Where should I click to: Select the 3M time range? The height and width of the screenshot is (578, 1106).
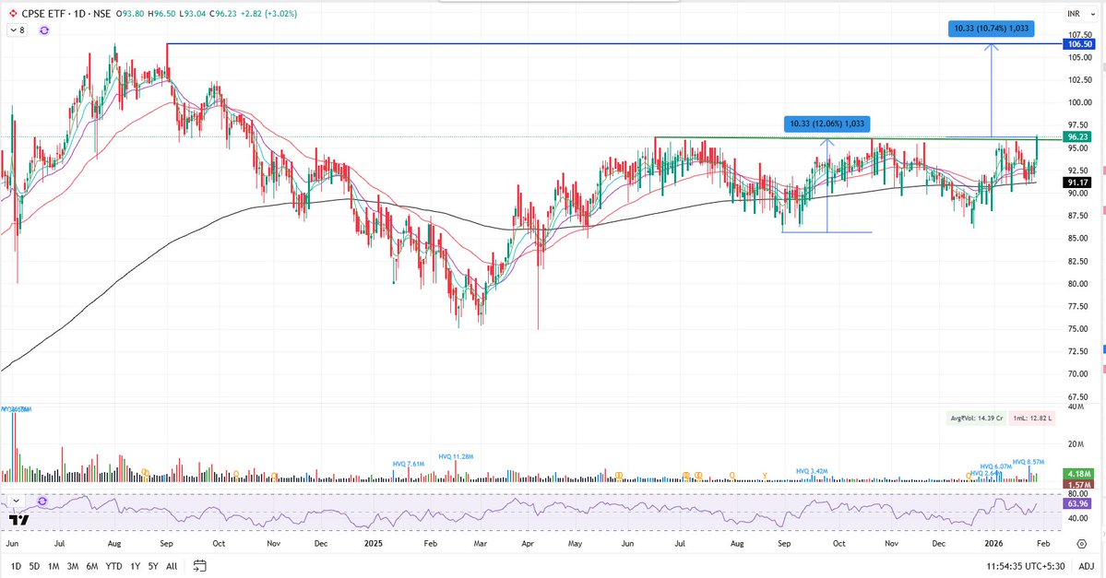[x=73, y=566]
